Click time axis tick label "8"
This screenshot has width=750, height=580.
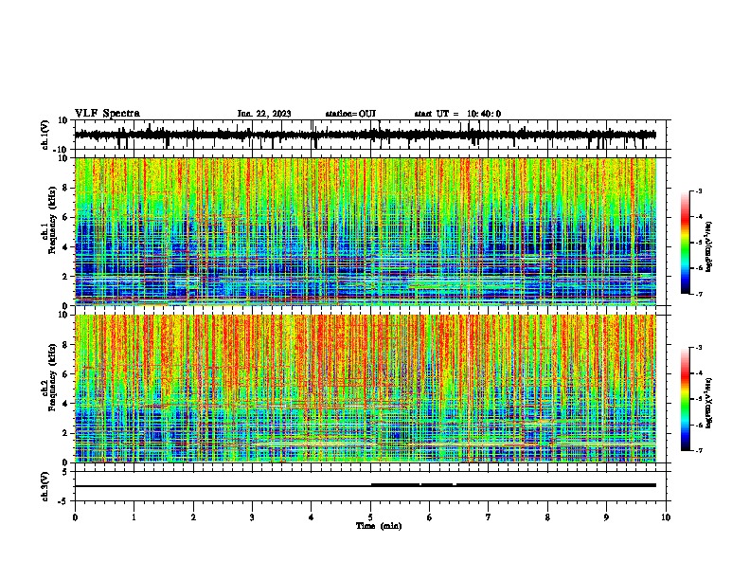click(547, 517)
